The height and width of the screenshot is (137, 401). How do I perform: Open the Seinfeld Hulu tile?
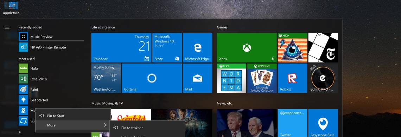(131, 115)
